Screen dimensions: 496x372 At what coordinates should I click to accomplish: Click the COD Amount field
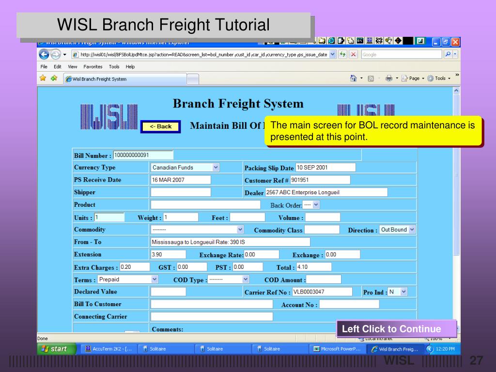coord(324,279)
